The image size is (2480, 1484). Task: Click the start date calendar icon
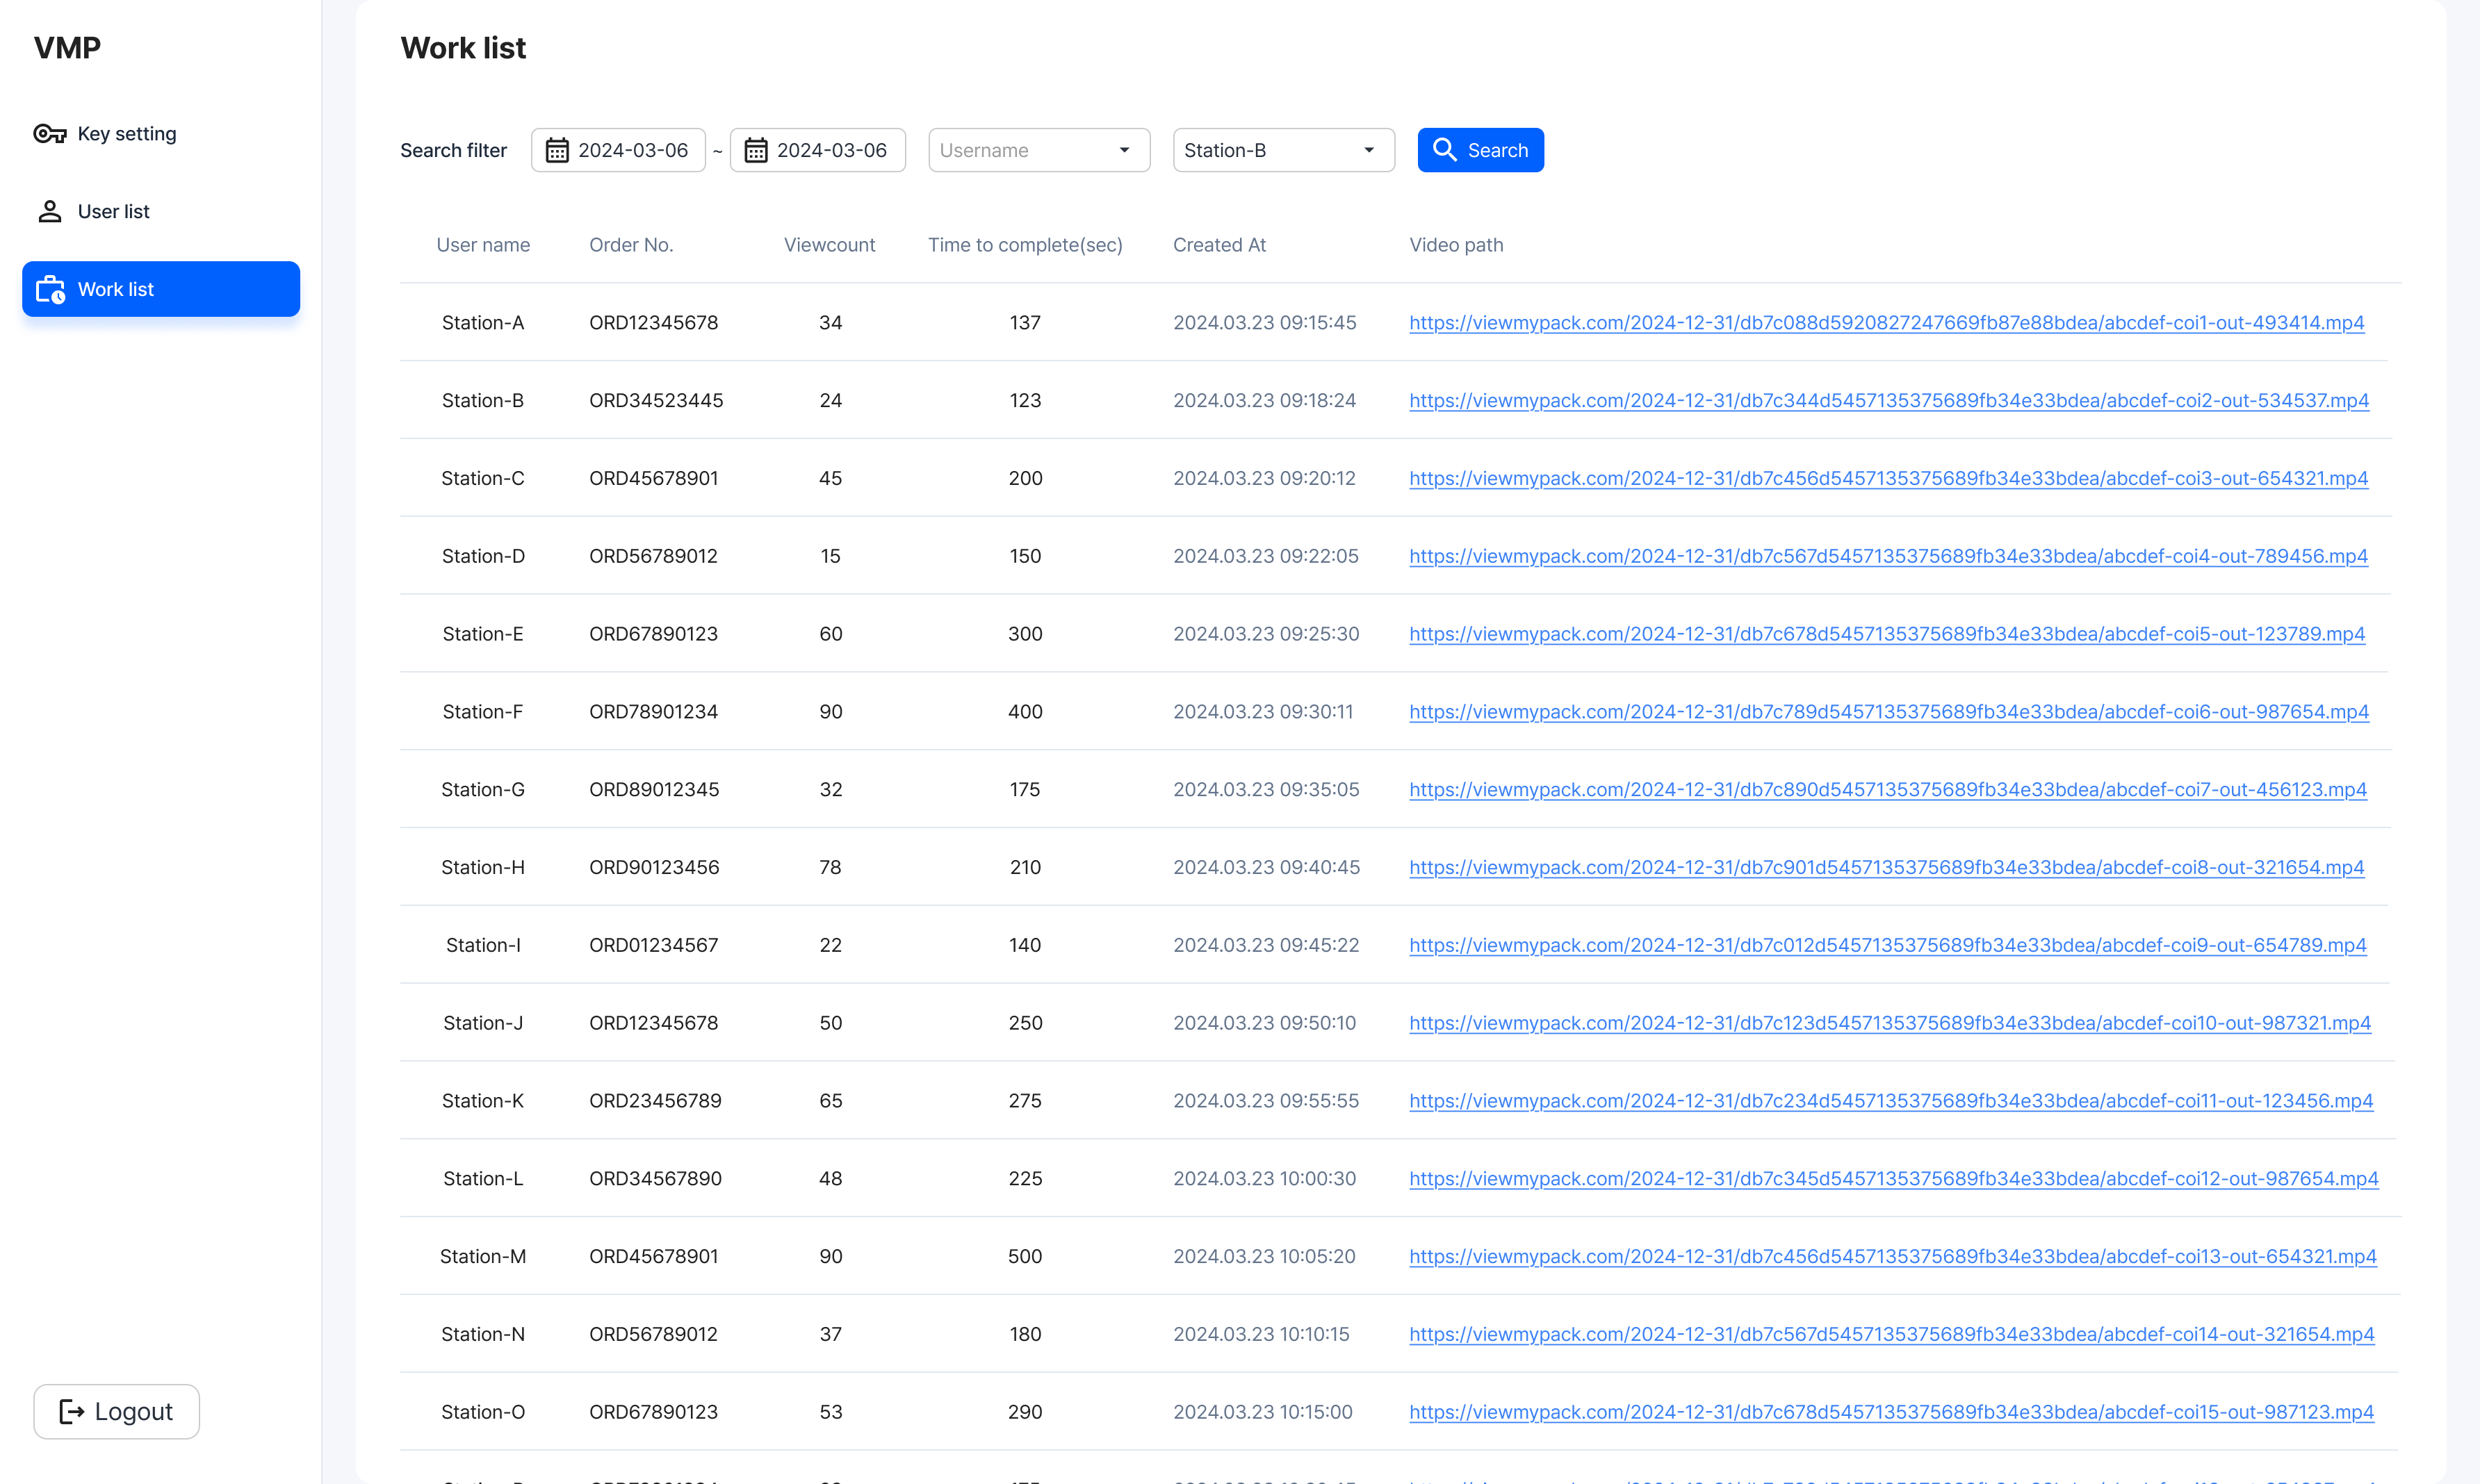click(x=556, y=150)
